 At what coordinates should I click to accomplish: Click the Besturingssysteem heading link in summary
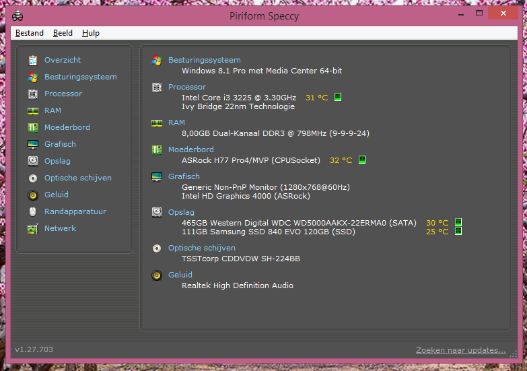click(x=205, y=60)
